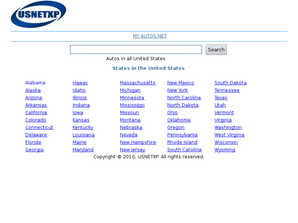Open the Missouri link
Image resolution: width=298 pixels, height=223 pixels.
point(130,113)
